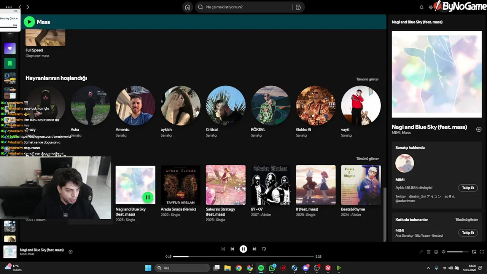The height and width of the screenshot is (274, 487).
Task: Click now playing cover in player bar
Action: tap(10, 252)
